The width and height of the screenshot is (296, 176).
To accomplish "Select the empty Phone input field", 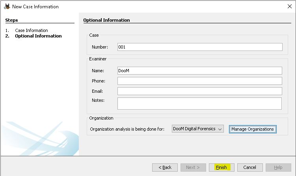I will pyautogui.click(x=200, y=81).
